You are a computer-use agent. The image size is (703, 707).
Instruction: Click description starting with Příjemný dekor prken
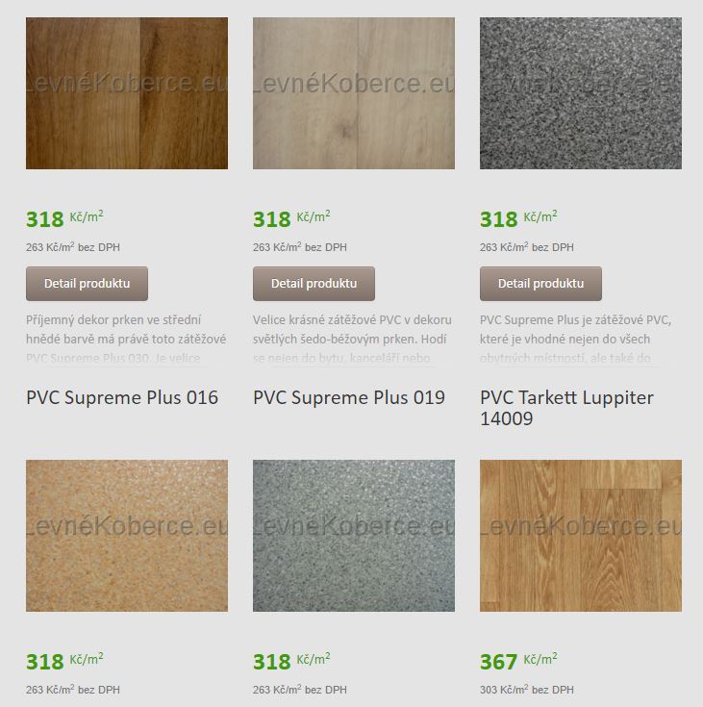126,339
